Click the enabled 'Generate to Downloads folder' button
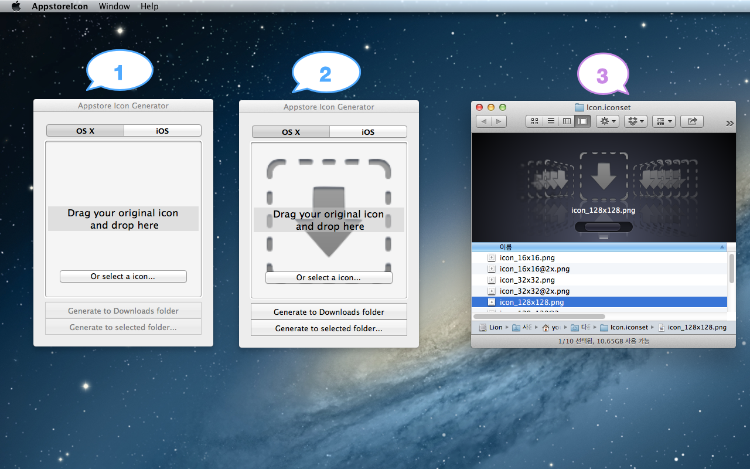This screenshot has width=750, height=469. click(329, 312)
